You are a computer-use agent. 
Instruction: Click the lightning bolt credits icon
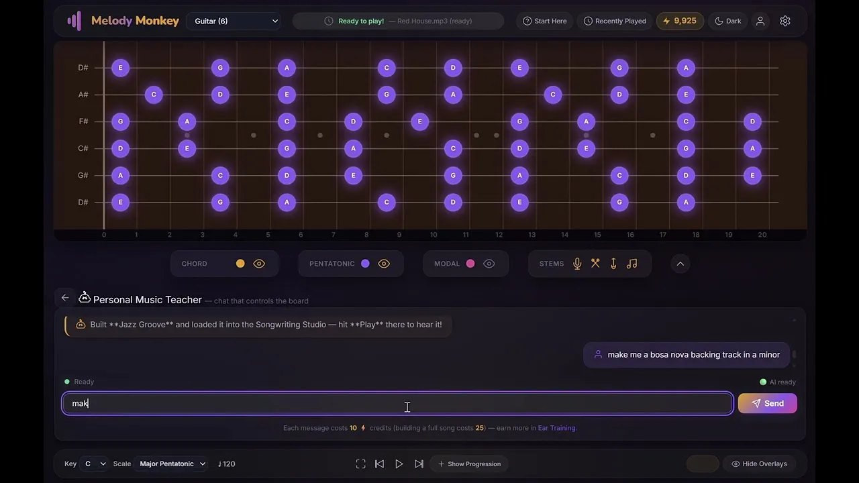666,21
